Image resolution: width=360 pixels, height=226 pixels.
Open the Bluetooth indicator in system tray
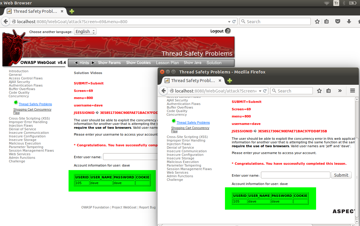coord(344,3)
